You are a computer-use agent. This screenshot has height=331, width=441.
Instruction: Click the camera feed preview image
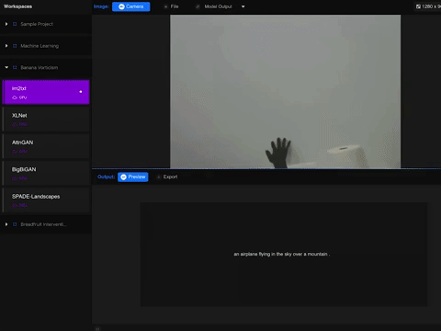[x=286, y=92]
